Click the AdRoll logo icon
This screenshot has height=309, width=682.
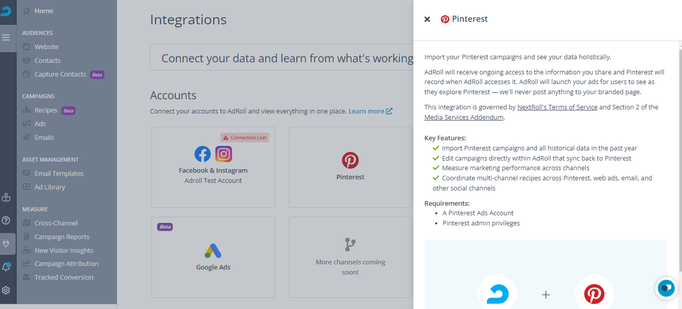6,10
